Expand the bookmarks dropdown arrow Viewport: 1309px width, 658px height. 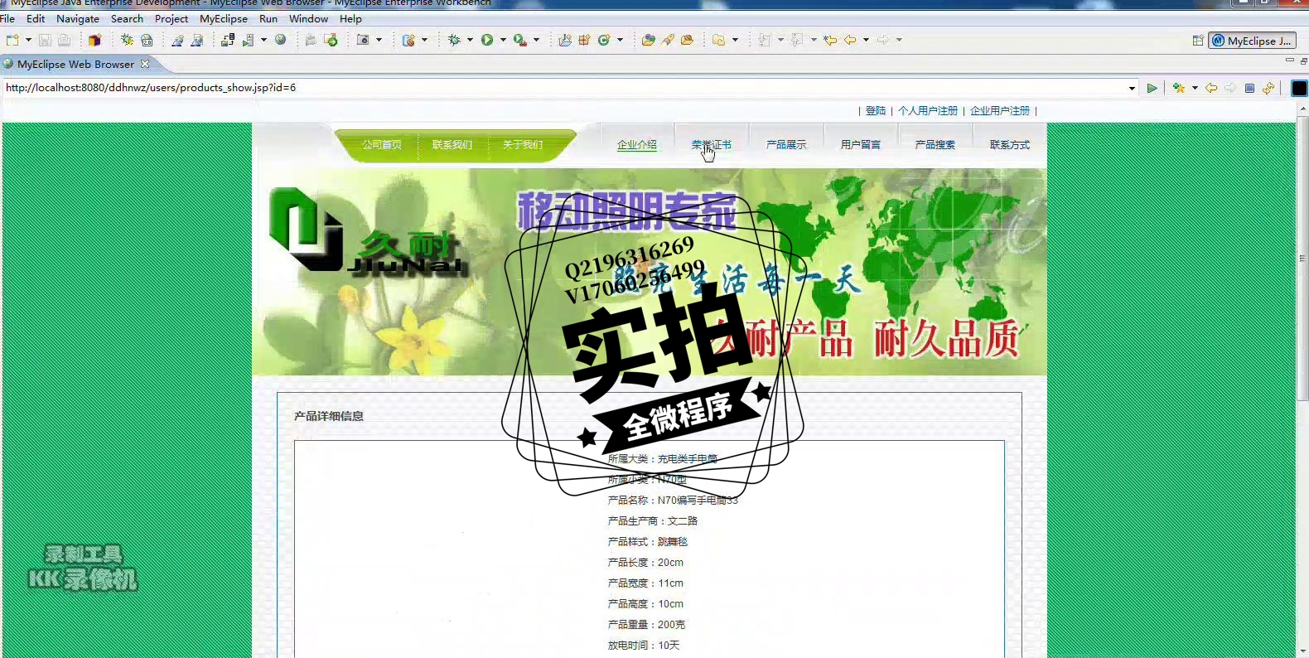1195,88
